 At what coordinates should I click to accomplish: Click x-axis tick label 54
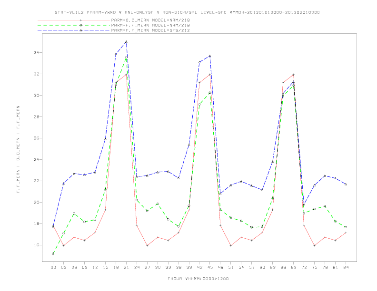241,267
